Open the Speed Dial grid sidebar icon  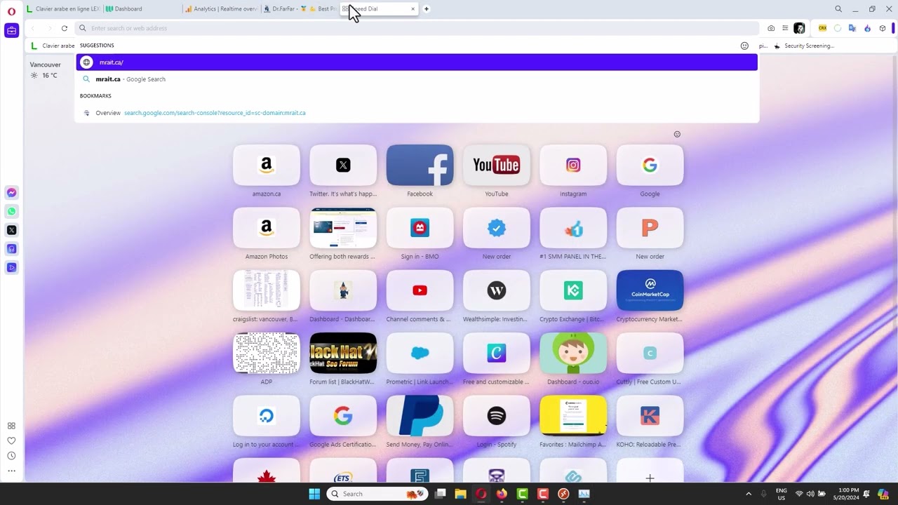[11, 426]
